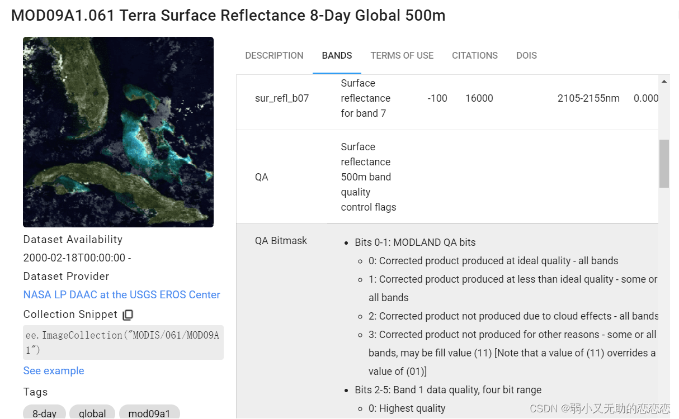Select the global tag chip
The width and height of the screenshot is (679, 419).
[92, 413]
